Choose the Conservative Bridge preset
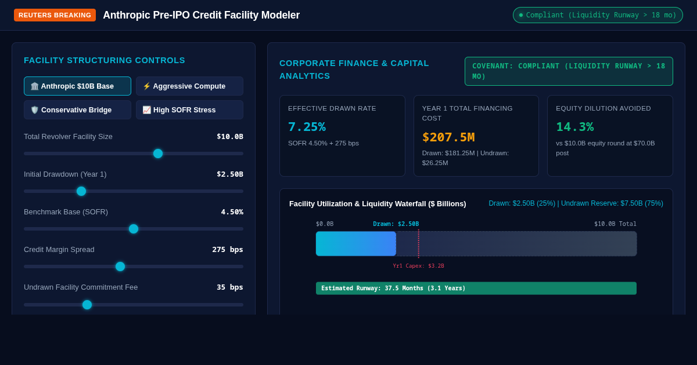The width and height of the screenshot is (697, 365). [x=77, y=110]
